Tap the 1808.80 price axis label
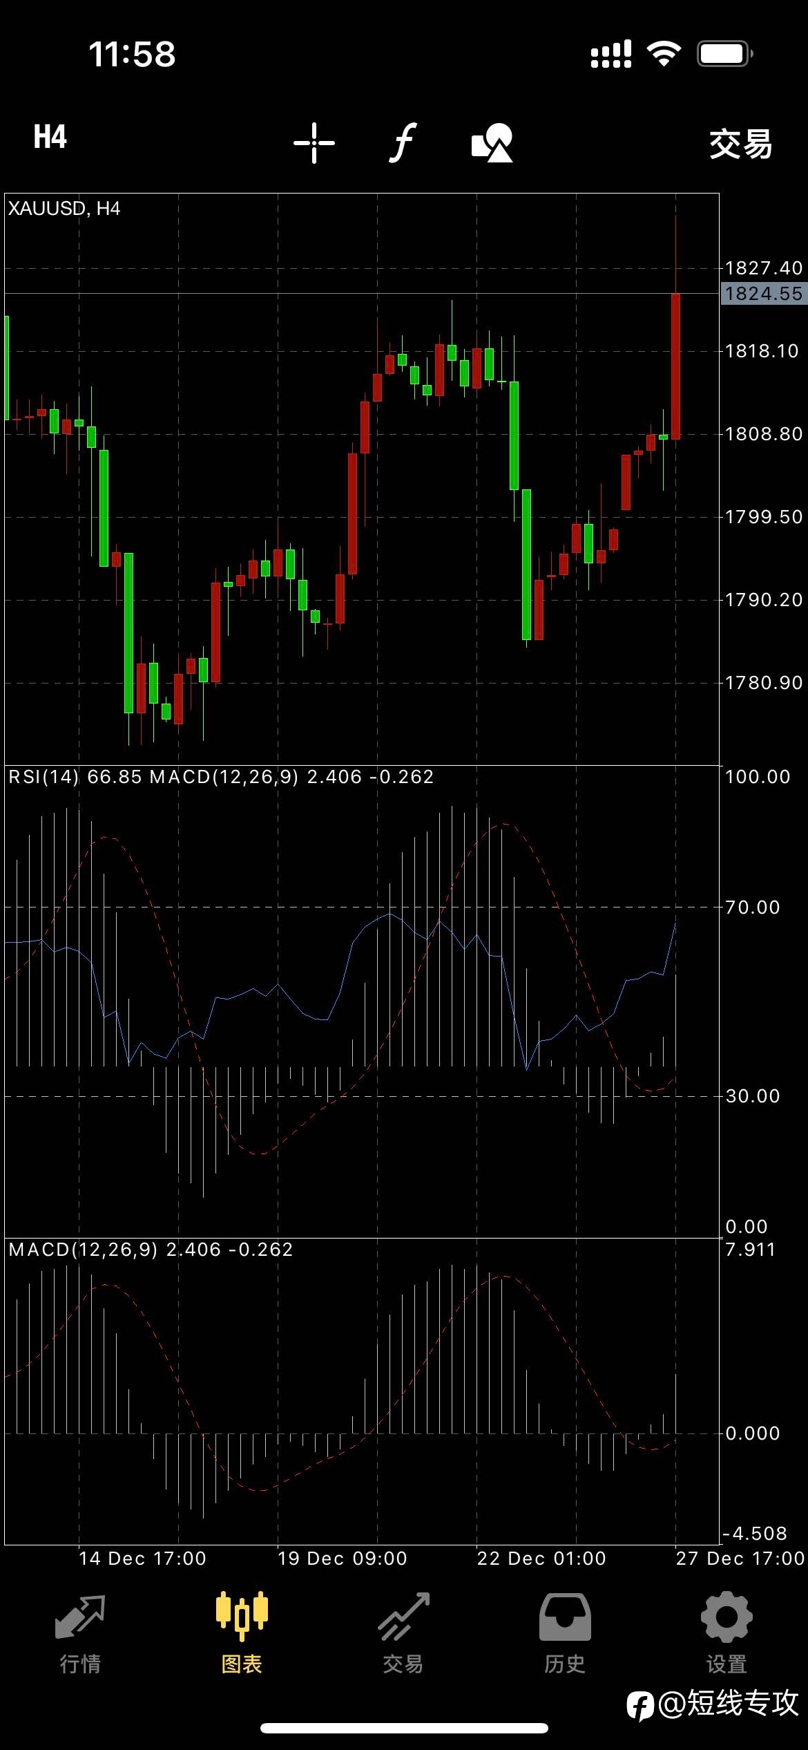 coord(764,434)
